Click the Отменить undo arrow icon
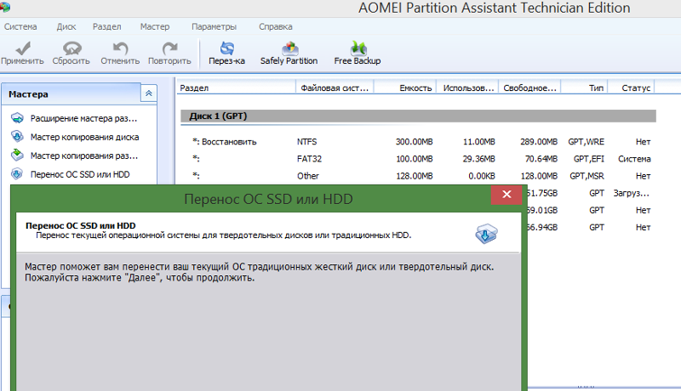The image size is (681, 391). 120,48
